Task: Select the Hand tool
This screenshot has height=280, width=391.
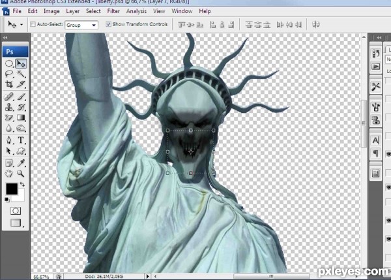Action: pyautogui.click(x=9, y=174)
